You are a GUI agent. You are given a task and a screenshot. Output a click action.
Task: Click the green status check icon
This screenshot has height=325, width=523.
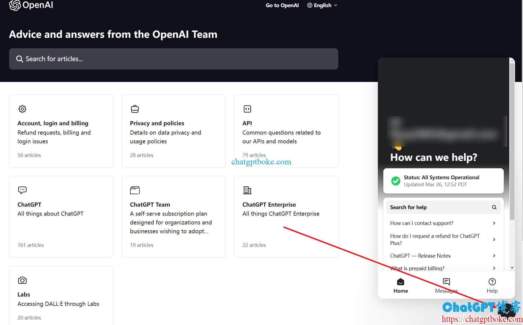(396, 181)
